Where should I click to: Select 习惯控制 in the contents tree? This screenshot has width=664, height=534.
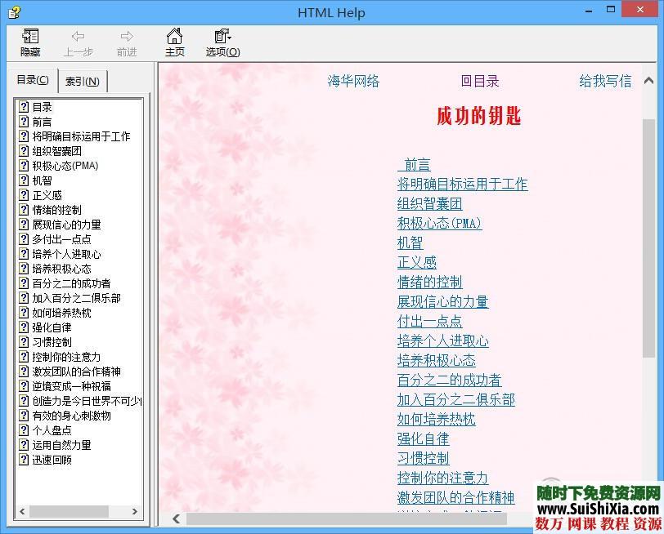(52, 342)
